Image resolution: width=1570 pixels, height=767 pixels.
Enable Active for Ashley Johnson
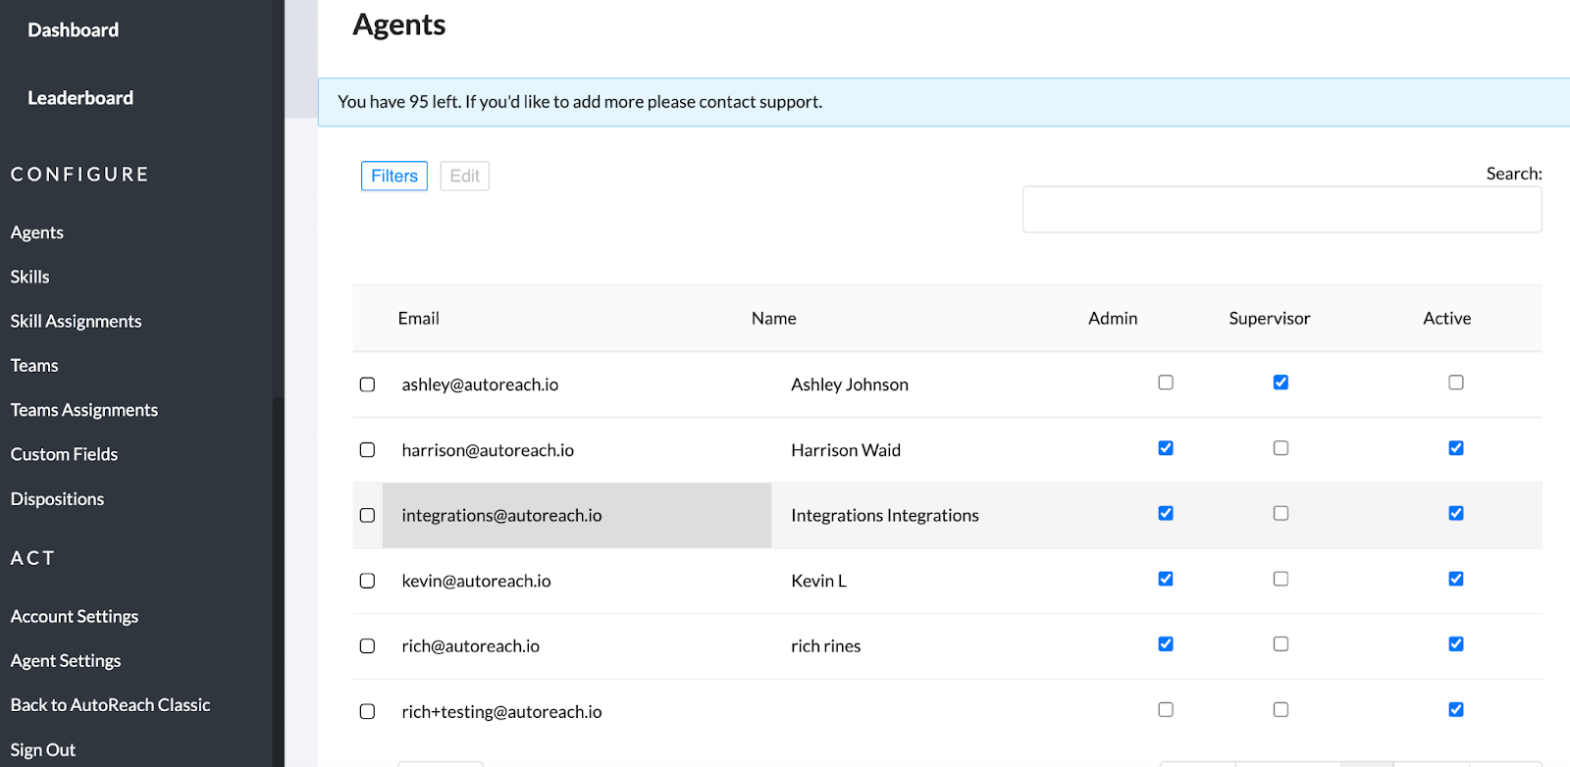1456,383
